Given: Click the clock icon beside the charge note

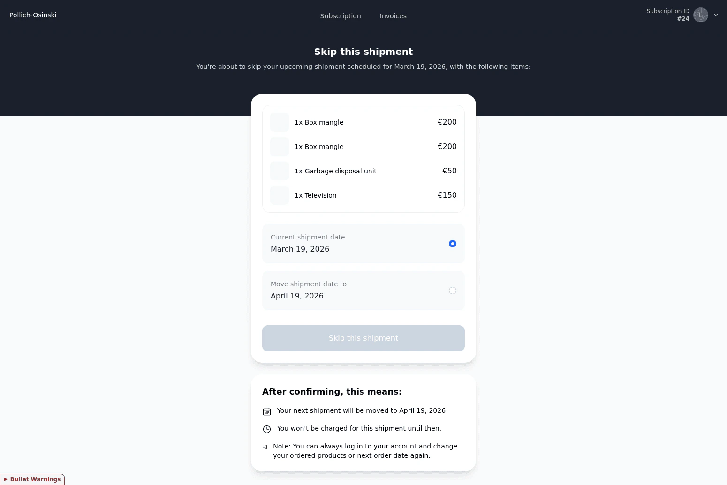Looking at the screenshot, I should [267, 429].
